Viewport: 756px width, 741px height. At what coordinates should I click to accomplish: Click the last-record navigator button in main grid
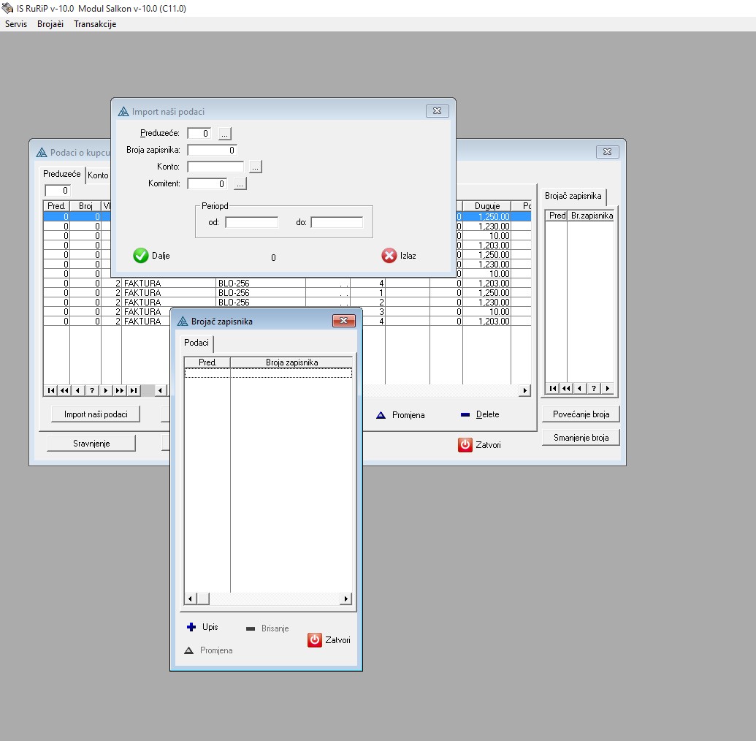pos(134,391)
